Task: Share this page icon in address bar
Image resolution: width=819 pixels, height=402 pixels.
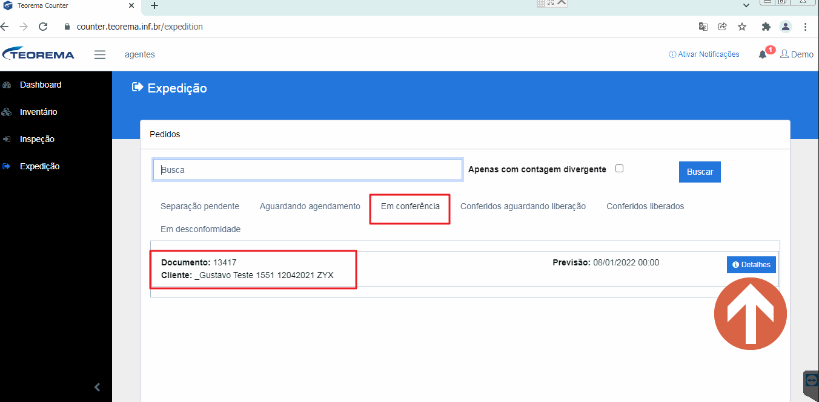Action: click(x=723, y=27)
